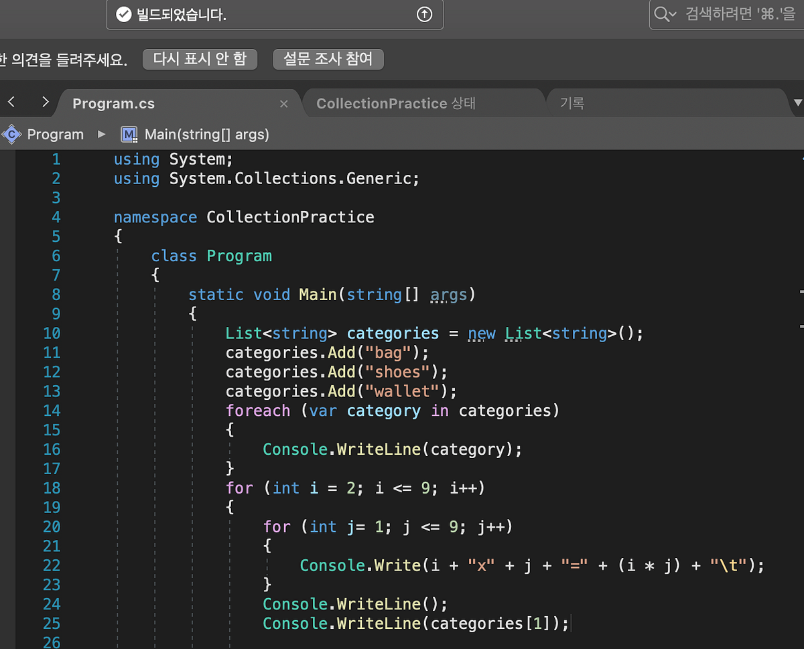Click the Main method icon in the breadcrumb

(x=129, y=134)
